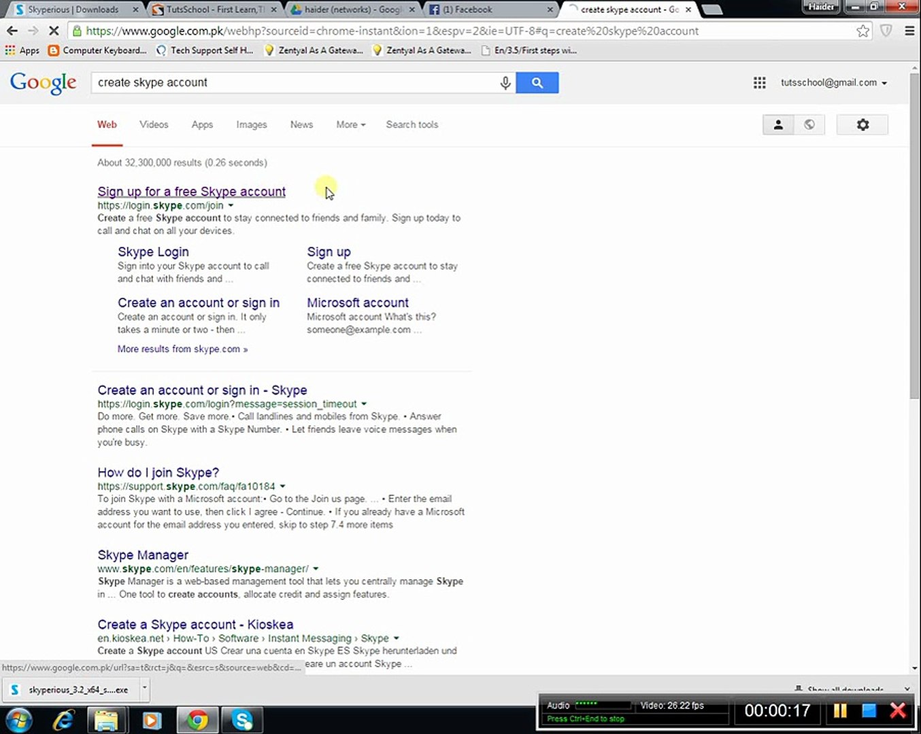921x734 pixels.
Task: Hide personal results with globe icon
Action: [809, 124]
